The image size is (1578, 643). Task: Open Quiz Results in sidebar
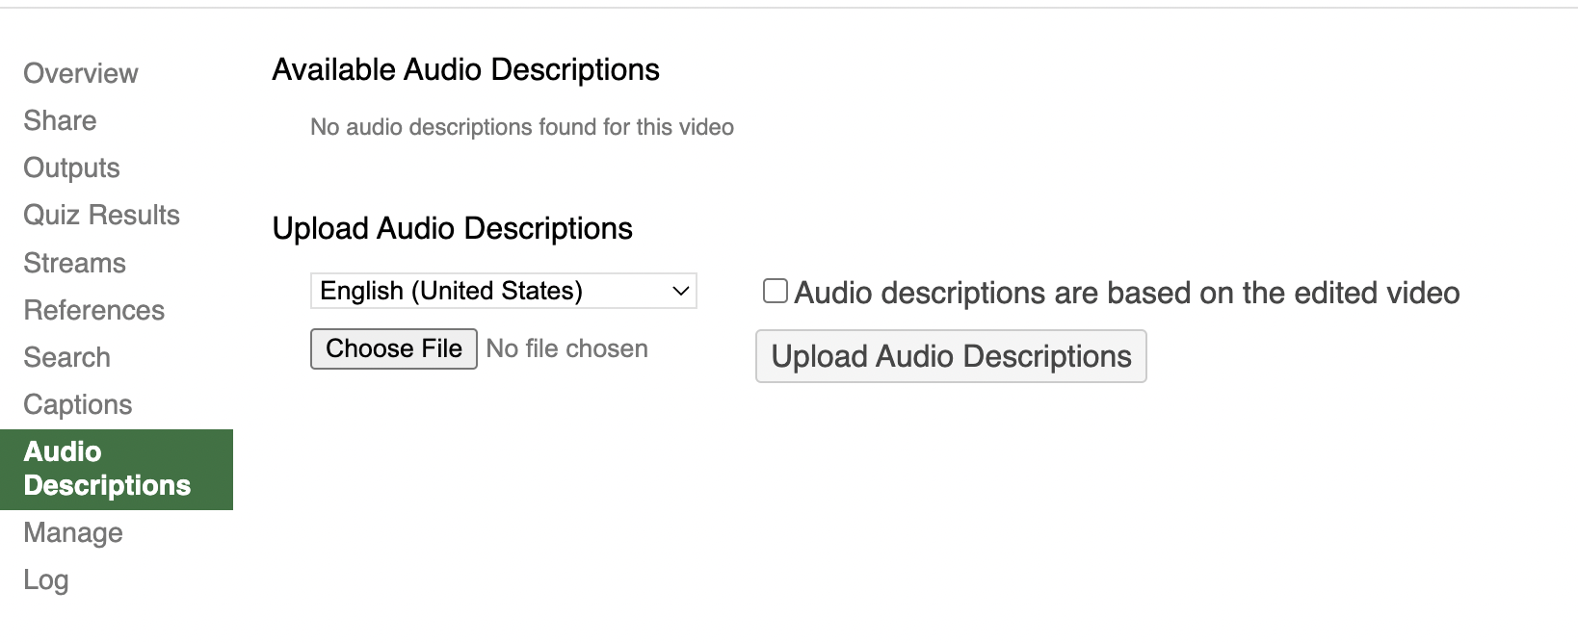(x=101, y=215)
